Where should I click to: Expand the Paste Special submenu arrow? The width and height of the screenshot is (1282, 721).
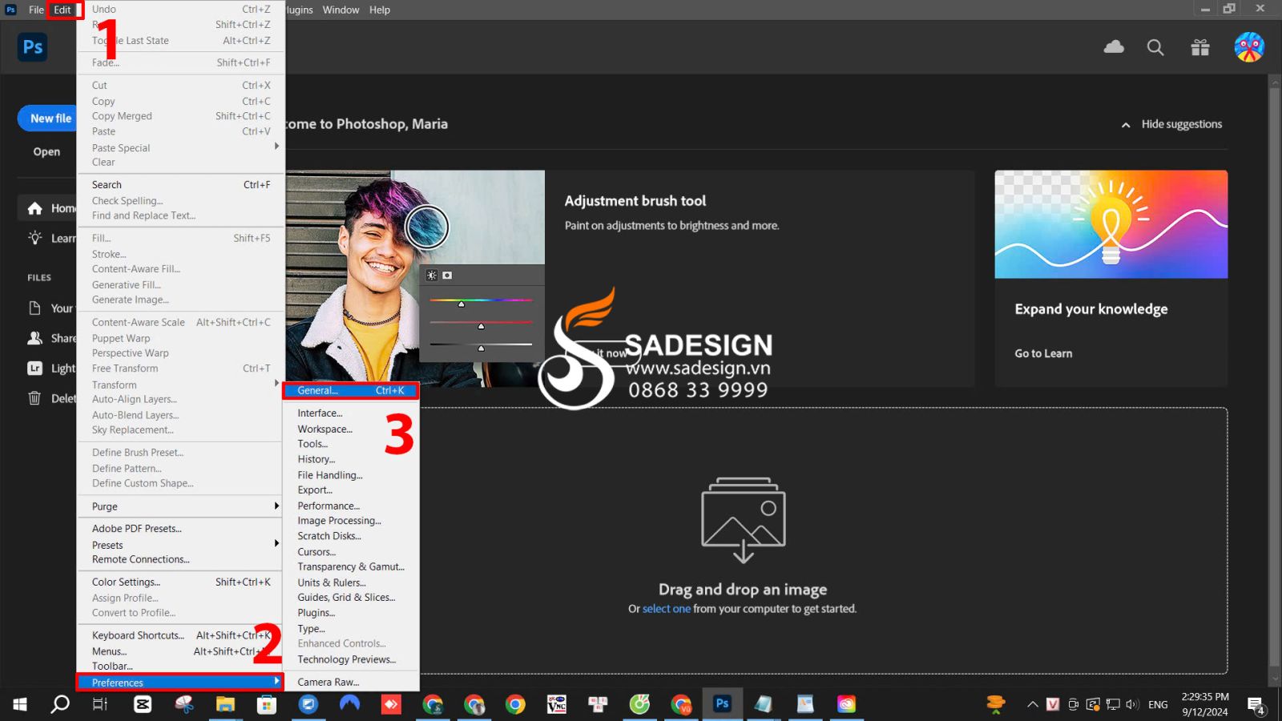(x=276, y=147)
